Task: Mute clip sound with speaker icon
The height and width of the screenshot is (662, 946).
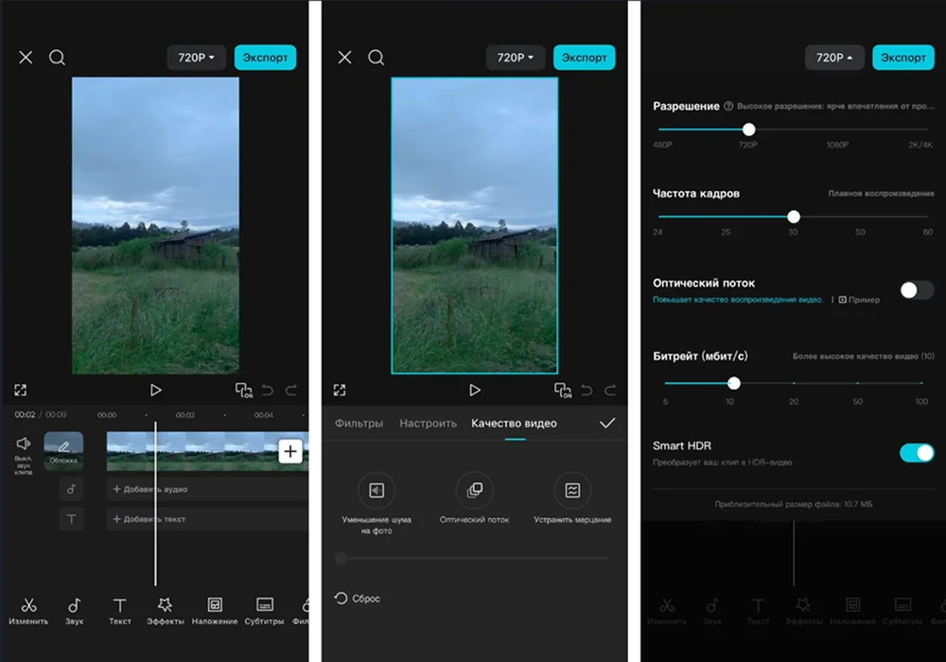Action: 24,444
